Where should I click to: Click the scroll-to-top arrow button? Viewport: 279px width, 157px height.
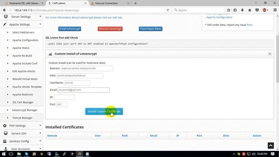click(271, 146)
